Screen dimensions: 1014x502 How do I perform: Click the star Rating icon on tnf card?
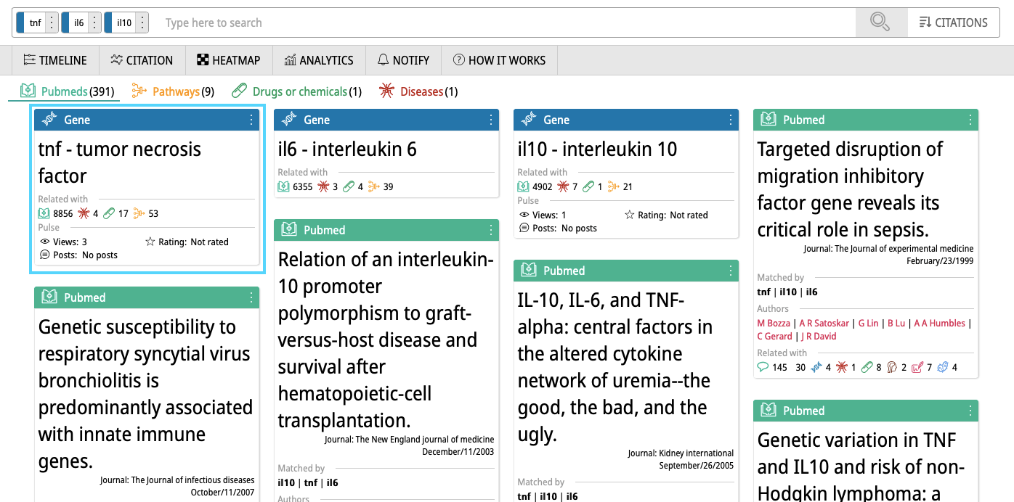[x=150, y=242]
